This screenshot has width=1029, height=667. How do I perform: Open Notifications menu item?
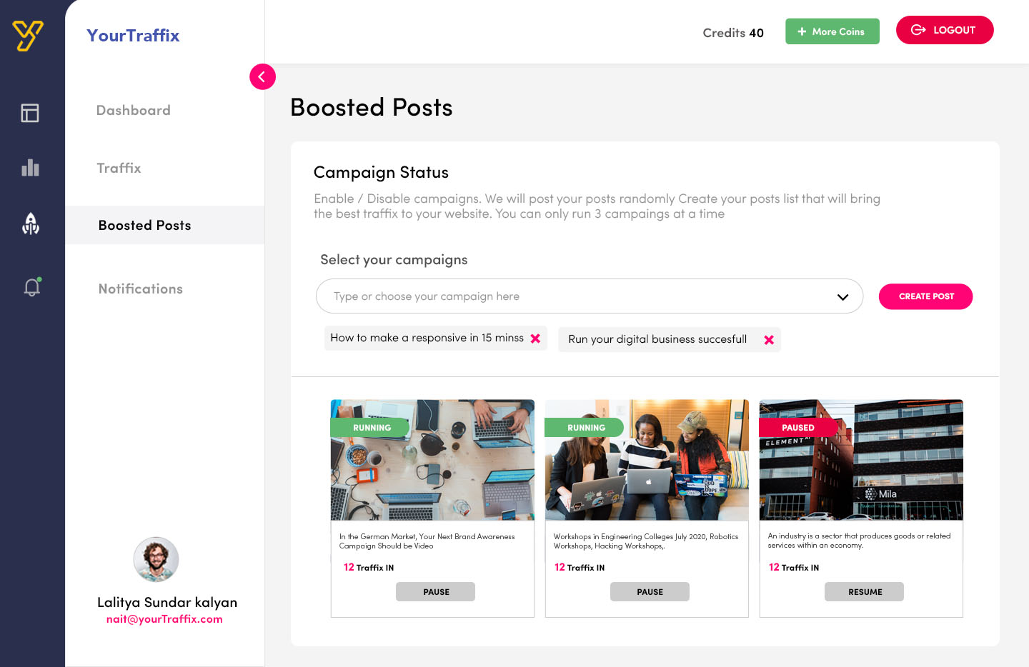141,289
